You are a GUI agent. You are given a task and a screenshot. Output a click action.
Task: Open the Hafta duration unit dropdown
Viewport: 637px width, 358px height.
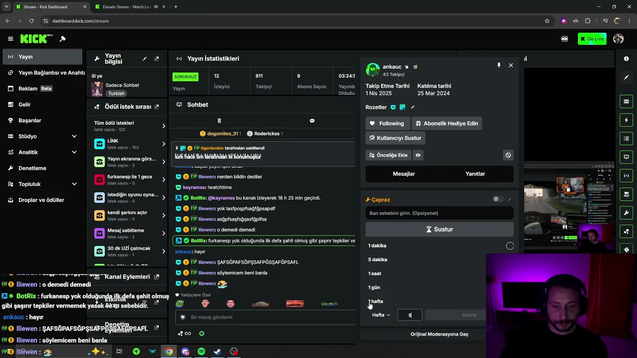coord(381,315)
